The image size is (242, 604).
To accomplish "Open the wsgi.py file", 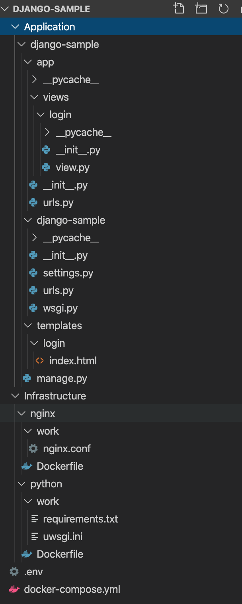I will click(60, 308).
